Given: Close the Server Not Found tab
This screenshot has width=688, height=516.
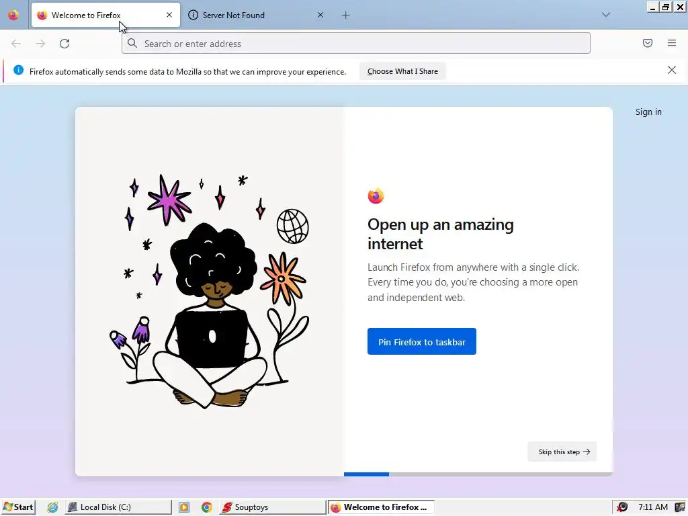Looking at the screenshot, I should pyautogui.click(x=320, y=15).
